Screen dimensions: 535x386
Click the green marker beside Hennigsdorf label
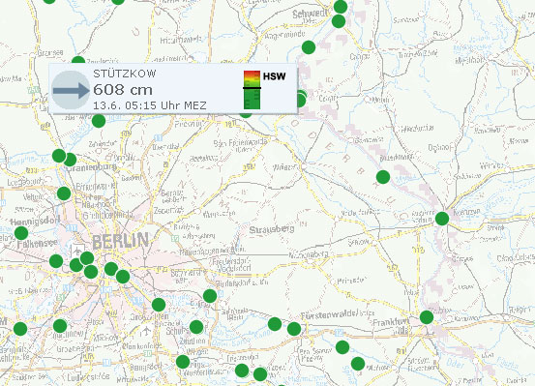21,233
